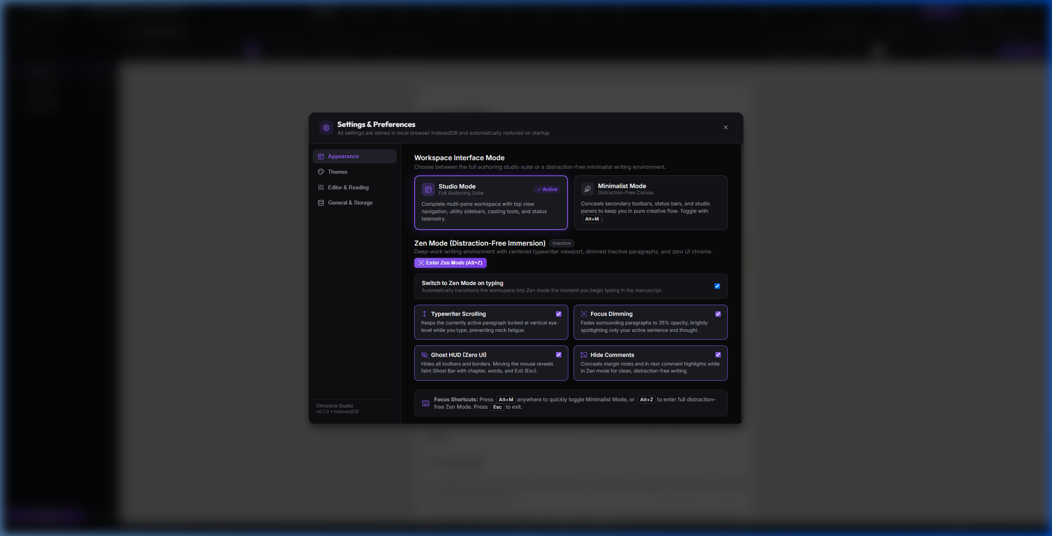This screenshot has width=1052, height=536.
Task: Open the Appearance settings tab
Action: tap(355, 156)
